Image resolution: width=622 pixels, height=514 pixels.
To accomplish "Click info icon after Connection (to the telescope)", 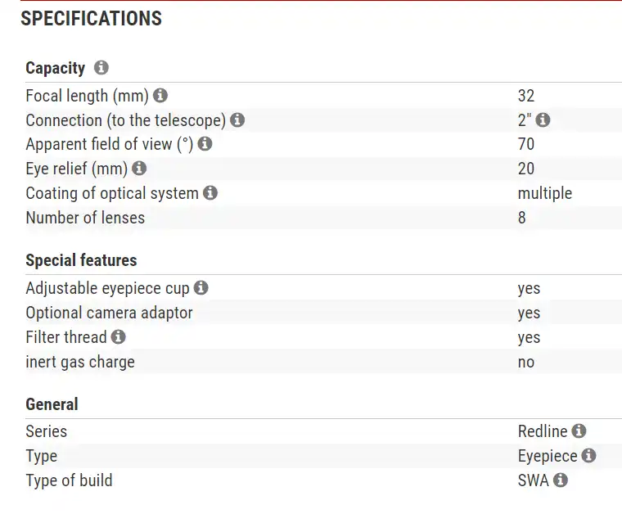I will coord(237,120).
